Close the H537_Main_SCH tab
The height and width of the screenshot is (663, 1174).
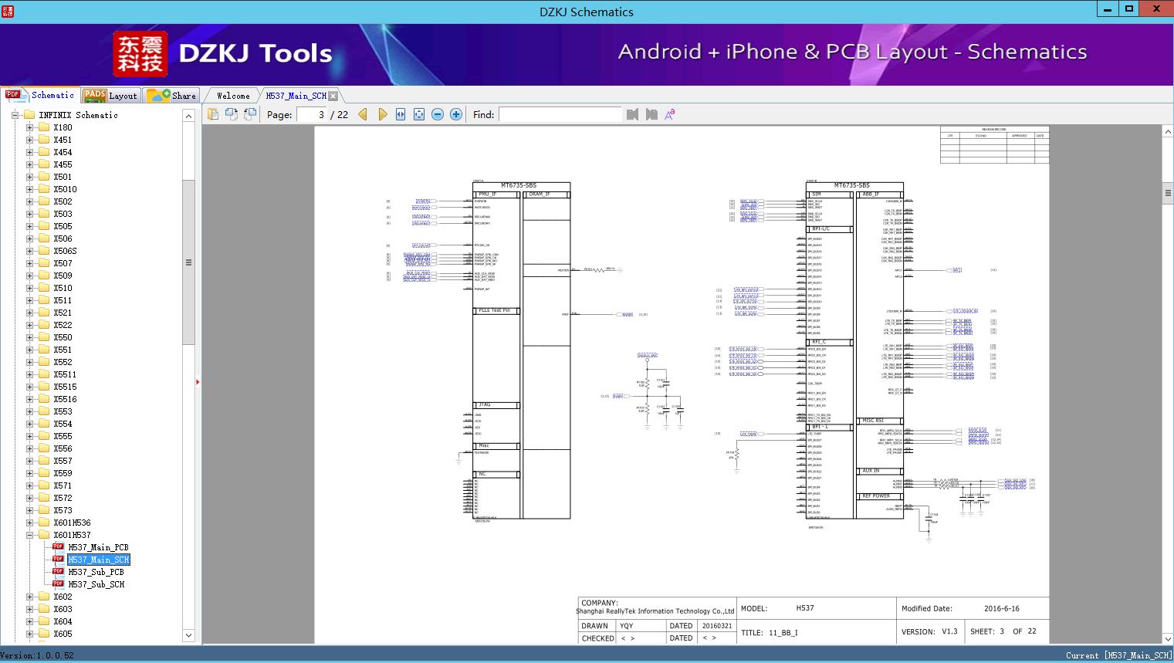point(333,96)
